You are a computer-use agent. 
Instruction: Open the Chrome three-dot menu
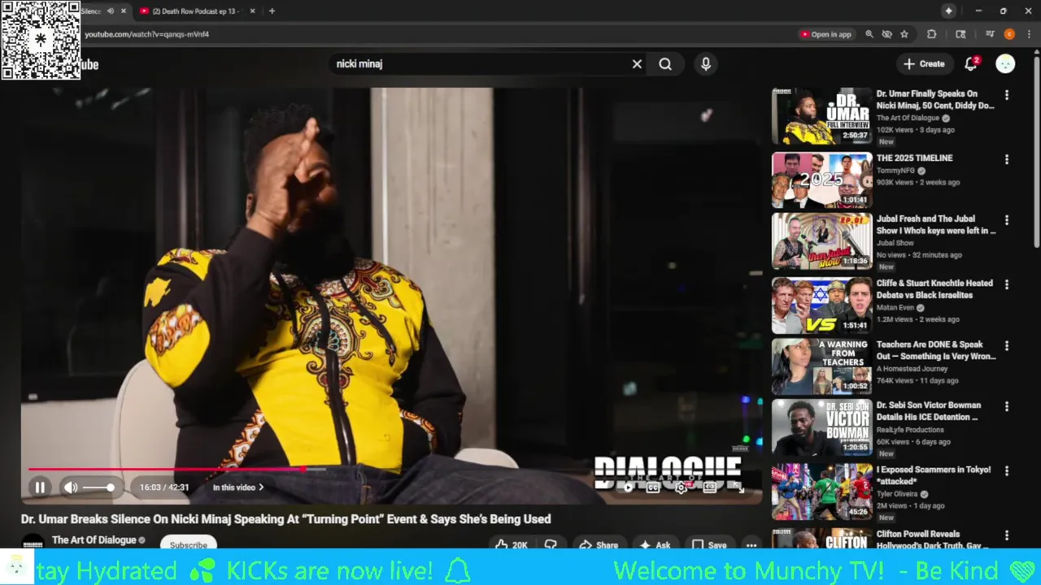(1027, 34)
